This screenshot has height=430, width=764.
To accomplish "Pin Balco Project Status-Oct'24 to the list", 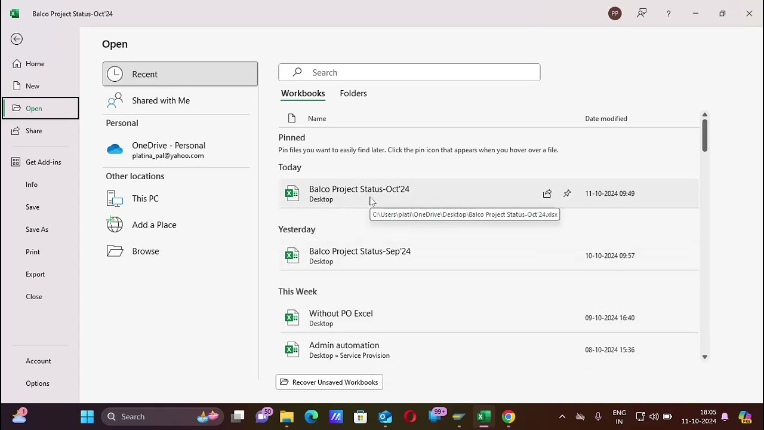I will point(567,193).
